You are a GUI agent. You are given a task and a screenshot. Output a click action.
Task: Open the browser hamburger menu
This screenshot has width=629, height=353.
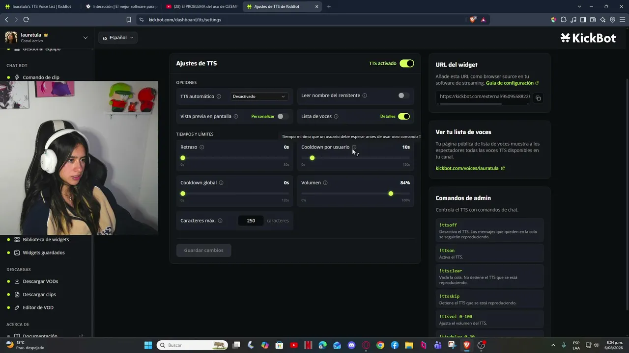[x=622, y=20]
